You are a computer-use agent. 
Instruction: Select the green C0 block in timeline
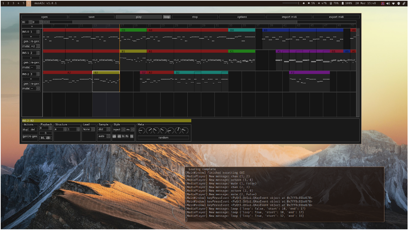[133, 30]
